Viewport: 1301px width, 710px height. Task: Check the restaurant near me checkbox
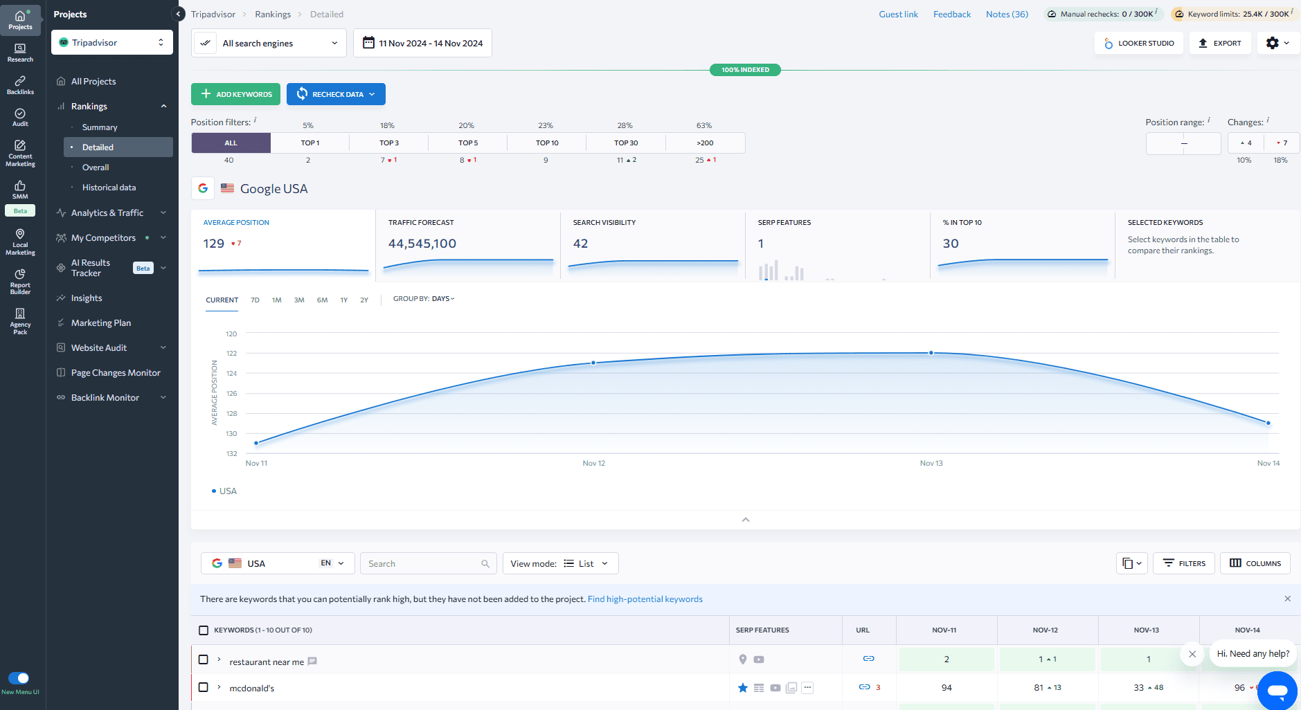(204, 659)
